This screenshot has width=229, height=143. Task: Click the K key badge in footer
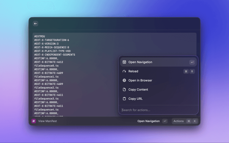(195, 121)
